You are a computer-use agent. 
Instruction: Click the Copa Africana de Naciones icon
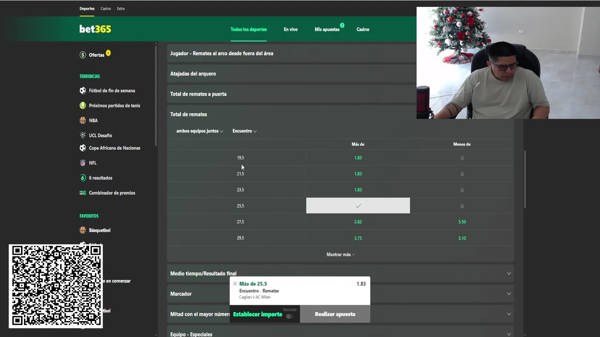[83, 148]
